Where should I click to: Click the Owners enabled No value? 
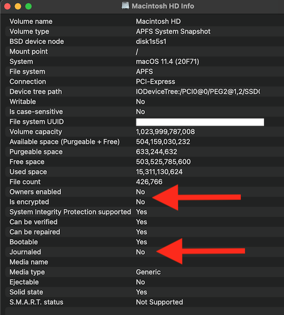coord(140,192)
